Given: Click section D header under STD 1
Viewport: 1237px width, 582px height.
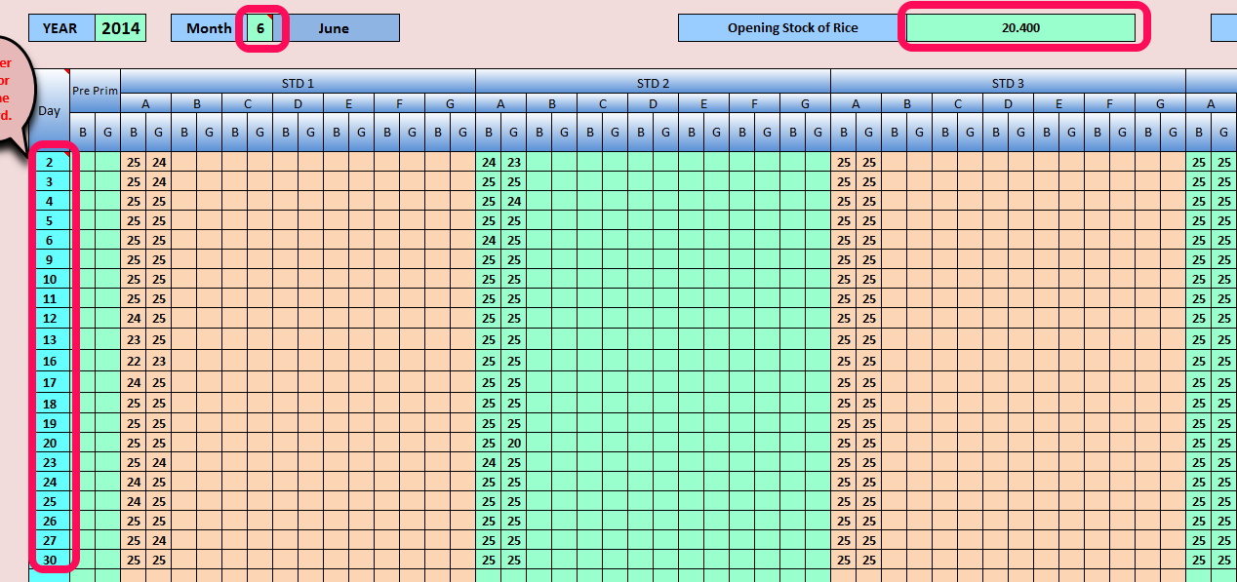Looking at the screenshot, I should coord(298,103).
